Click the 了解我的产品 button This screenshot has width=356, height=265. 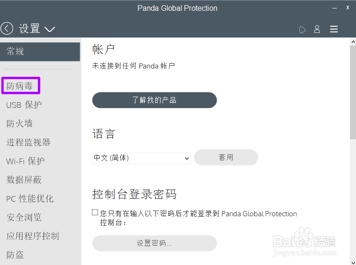coord(154,100)
